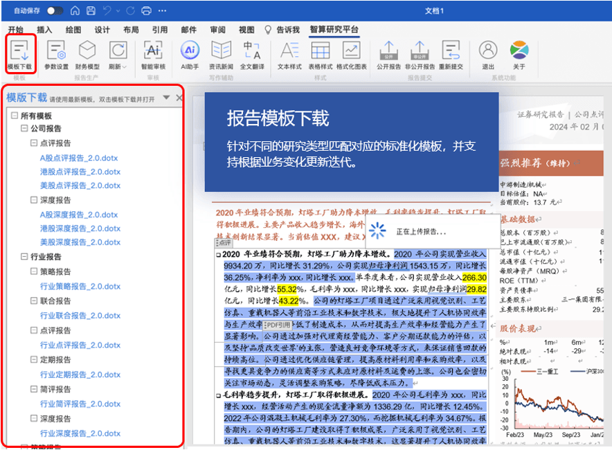The height and width of the screenshot is (450, 612).
Task: Click 重新提交 resubmit icon
Action: [451, 51]
